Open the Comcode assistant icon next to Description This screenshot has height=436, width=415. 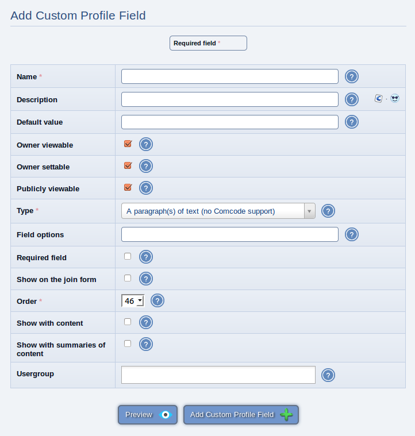379,98
